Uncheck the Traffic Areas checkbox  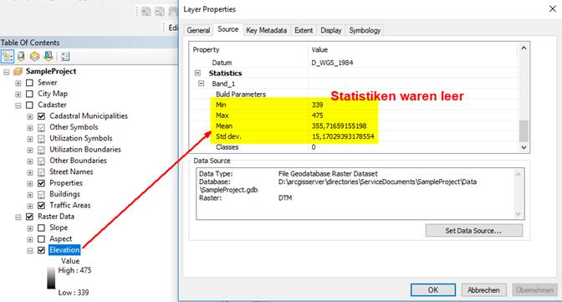[41, 206]
